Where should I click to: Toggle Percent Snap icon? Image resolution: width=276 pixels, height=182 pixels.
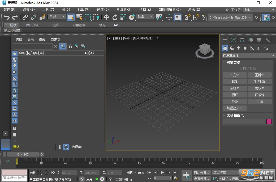pyautogui.click(x=204, y=17)
